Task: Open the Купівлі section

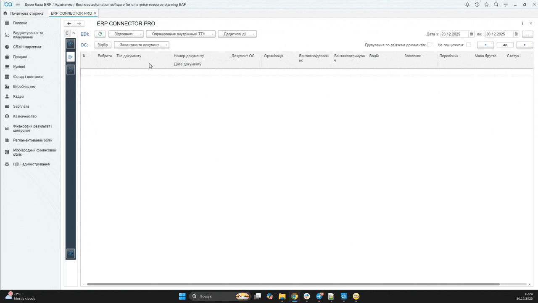Action: tap(19, 67)
